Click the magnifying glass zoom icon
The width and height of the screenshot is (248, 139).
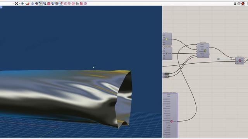tap(45, 3)
